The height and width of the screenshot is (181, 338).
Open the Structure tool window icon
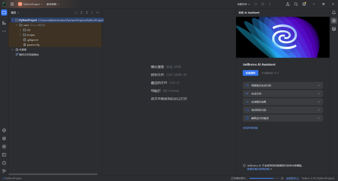point(4,23)
